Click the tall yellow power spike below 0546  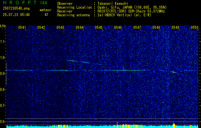pos(117,124)
